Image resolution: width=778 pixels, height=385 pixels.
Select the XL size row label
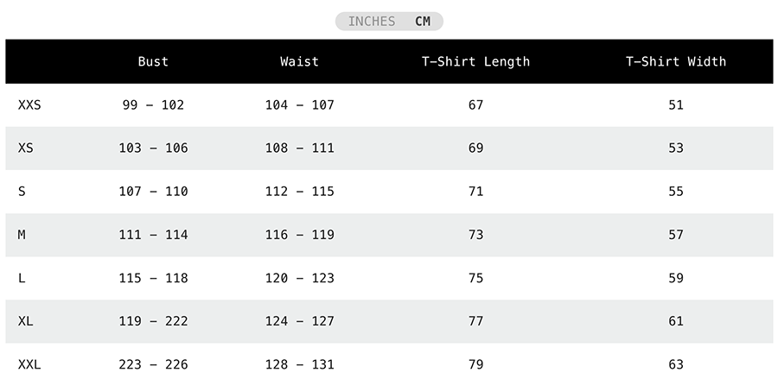click(25, 321)
